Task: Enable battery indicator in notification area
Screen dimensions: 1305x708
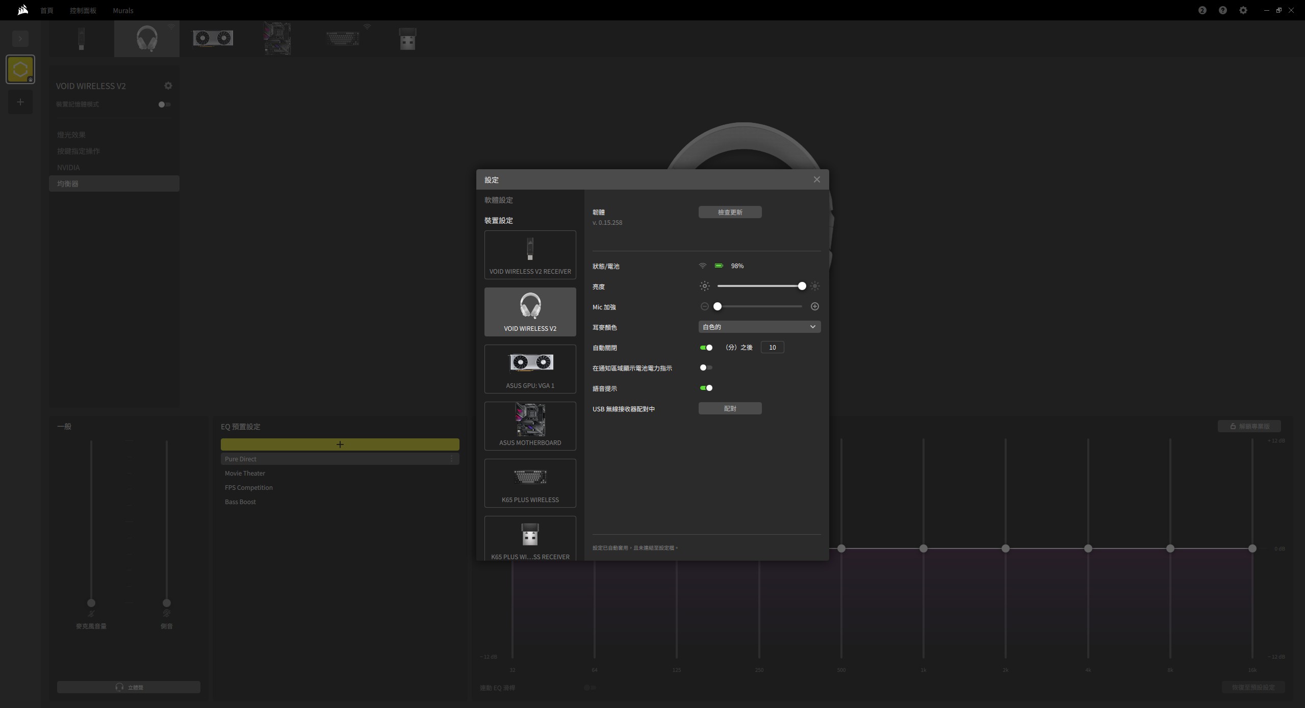Action: pyautogui.click(x=706, y=368)
